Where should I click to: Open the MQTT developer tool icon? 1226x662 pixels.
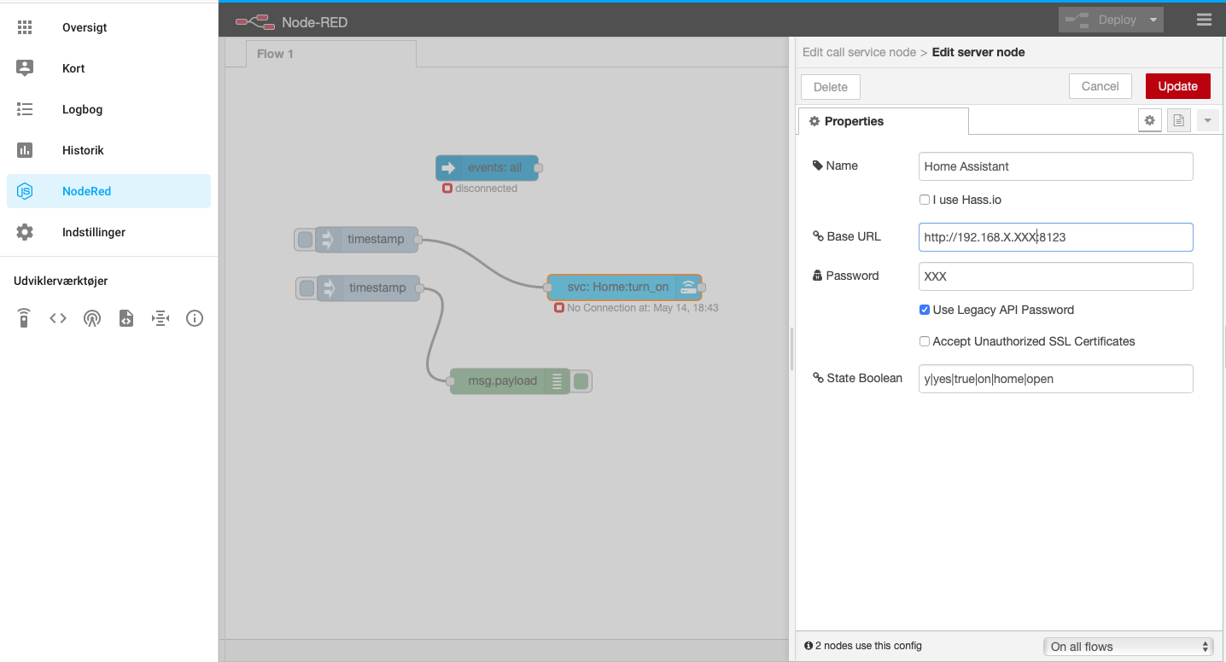tap(161, 318)
